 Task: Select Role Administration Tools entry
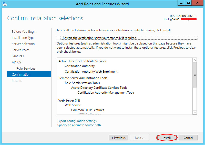pos(82,83)
